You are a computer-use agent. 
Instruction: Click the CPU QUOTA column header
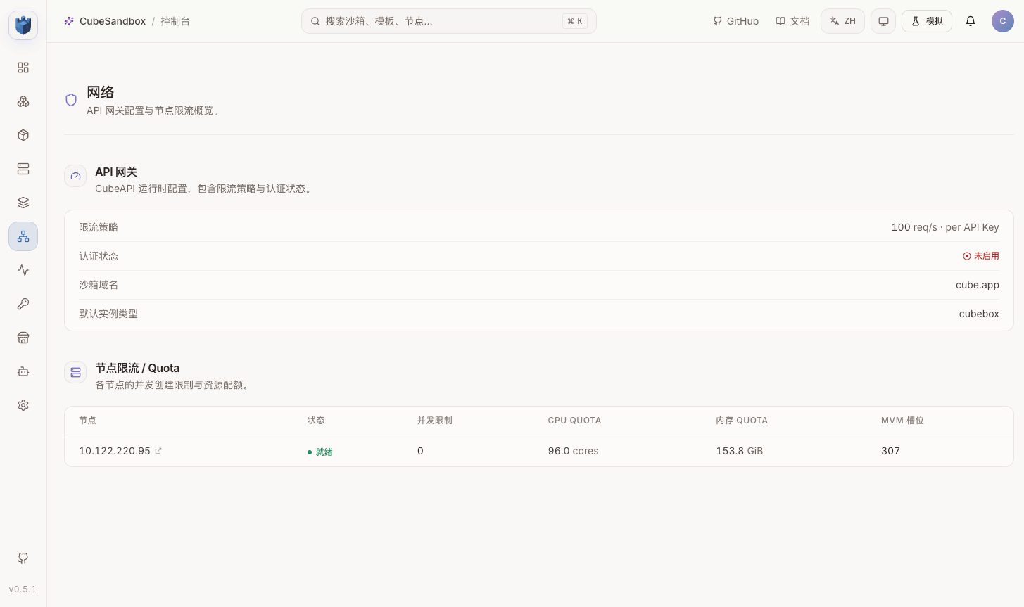point(575,421)
